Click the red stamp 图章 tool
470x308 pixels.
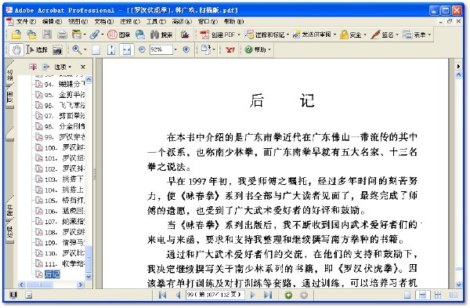pos(119,34)
